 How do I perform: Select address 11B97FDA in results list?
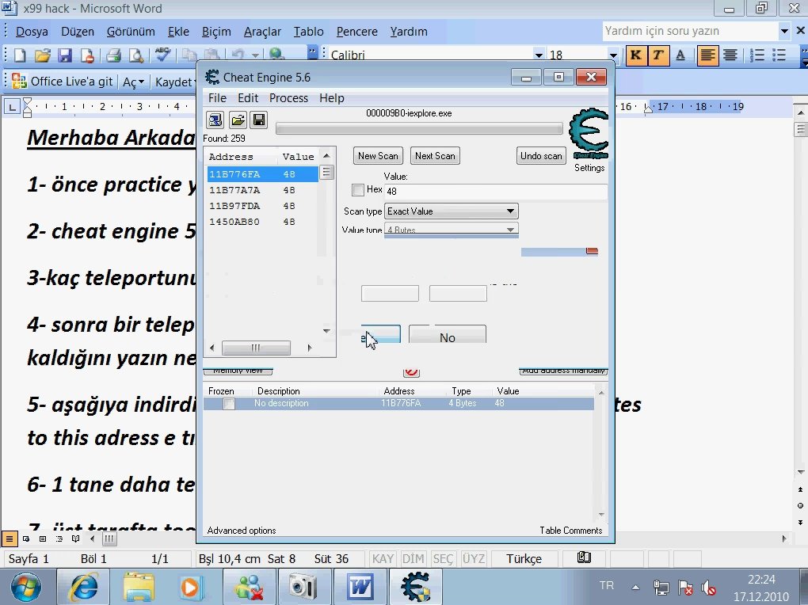(262, 206)
